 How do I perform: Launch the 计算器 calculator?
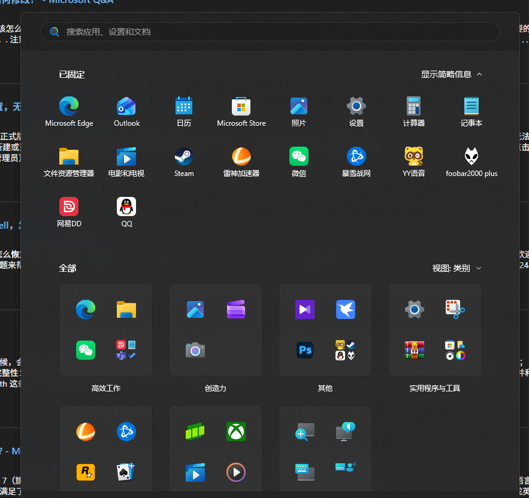point(413,112)
